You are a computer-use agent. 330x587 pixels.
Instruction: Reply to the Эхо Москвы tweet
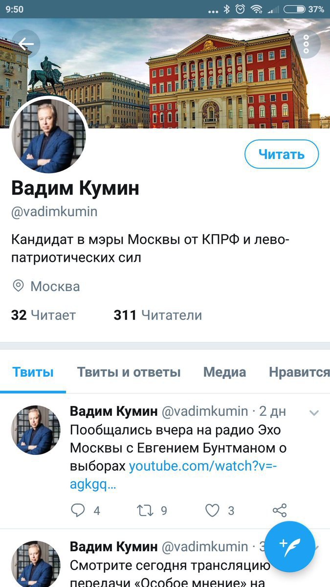pyautogui.click(x=78, y=511)
